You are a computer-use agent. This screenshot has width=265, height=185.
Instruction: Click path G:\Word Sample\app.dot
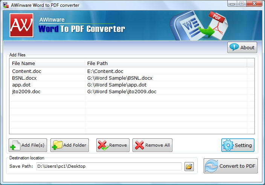[117, 85]
